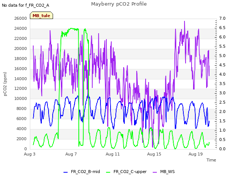Select the FR_CO2_C-upper legend label
239x179 pixels.
pyautogui.click(x=130, y=172)
